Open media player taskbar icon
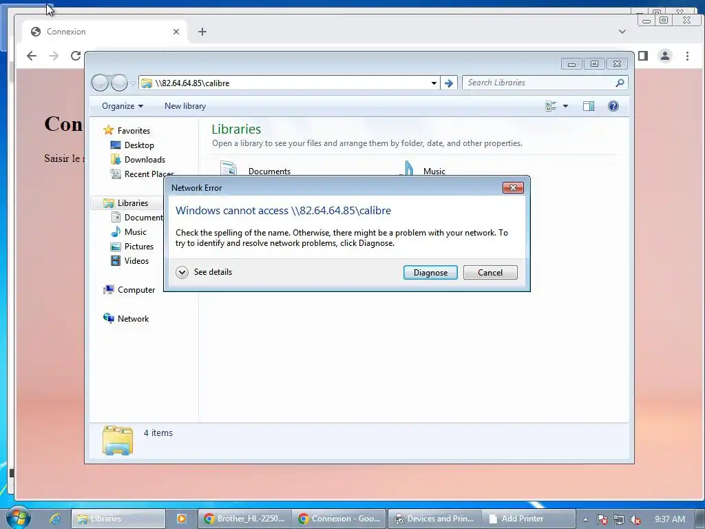 click(x=182, y=519)
